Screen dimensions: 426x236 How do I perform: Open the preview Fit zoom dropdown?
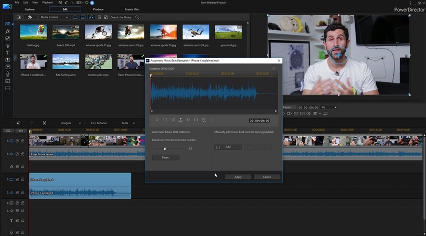(x=329, y=108)
